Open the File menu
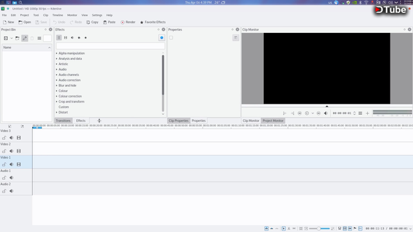This screenshot has height=232, width=413. tap(5, 15)
